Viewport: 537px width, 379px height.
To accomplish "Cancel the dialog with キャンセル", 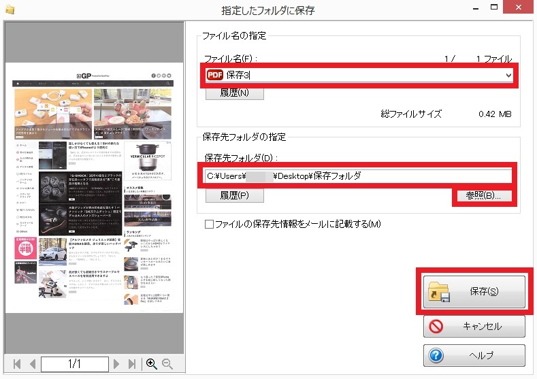I will pyautogui.click(x=474, y=326).
